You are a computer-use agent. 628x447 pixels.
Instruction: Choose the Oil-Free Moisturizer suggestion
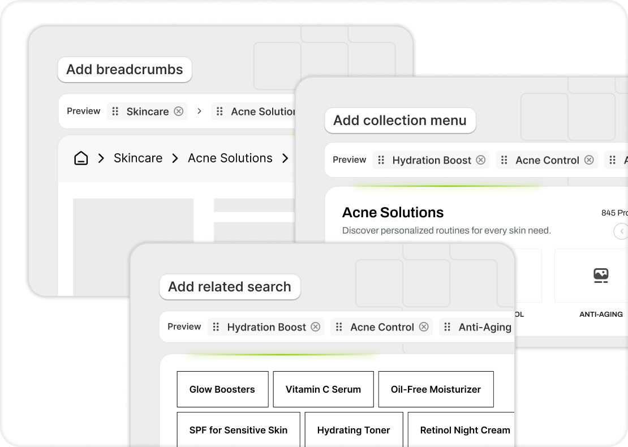[x=436, y=389]
